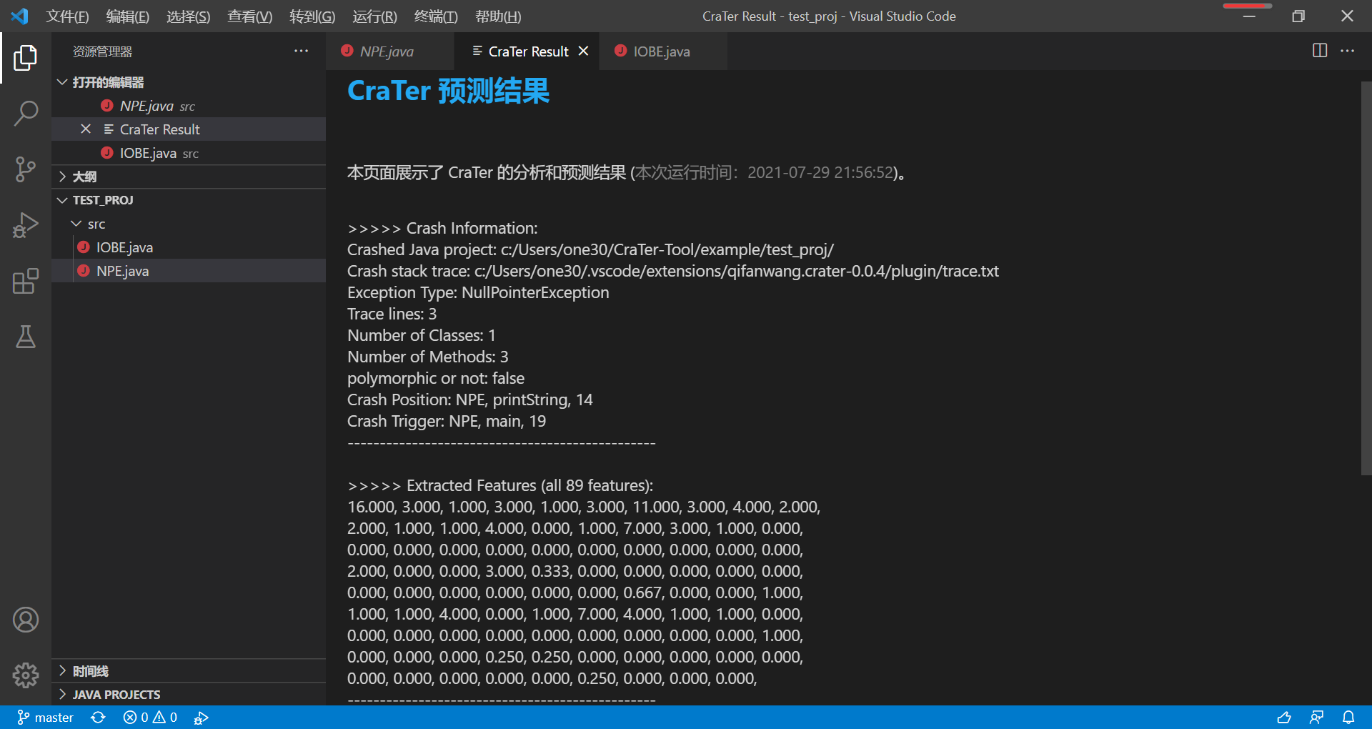Click the master branch indicator
Screen dimensions: 1372x729
[45, 718]
